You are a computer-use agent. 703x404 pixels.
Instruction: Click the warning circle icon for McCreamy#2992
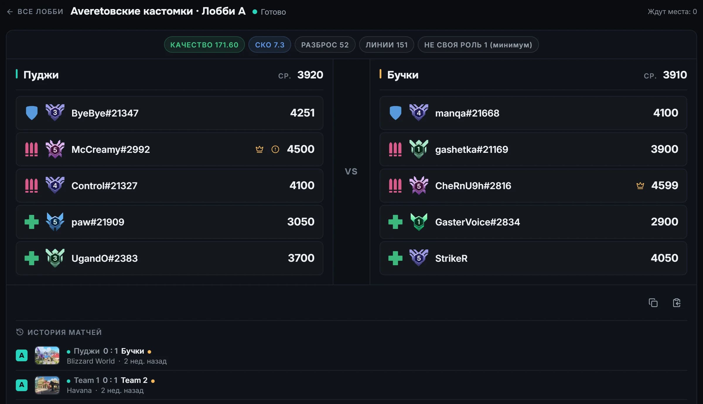point(275,149)
